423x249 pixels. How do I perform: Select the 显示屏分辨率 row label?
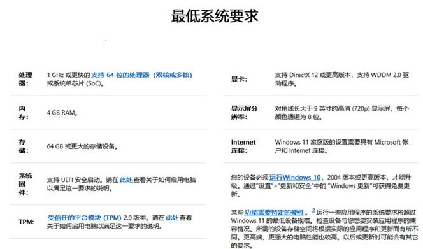tap(245, 113)
